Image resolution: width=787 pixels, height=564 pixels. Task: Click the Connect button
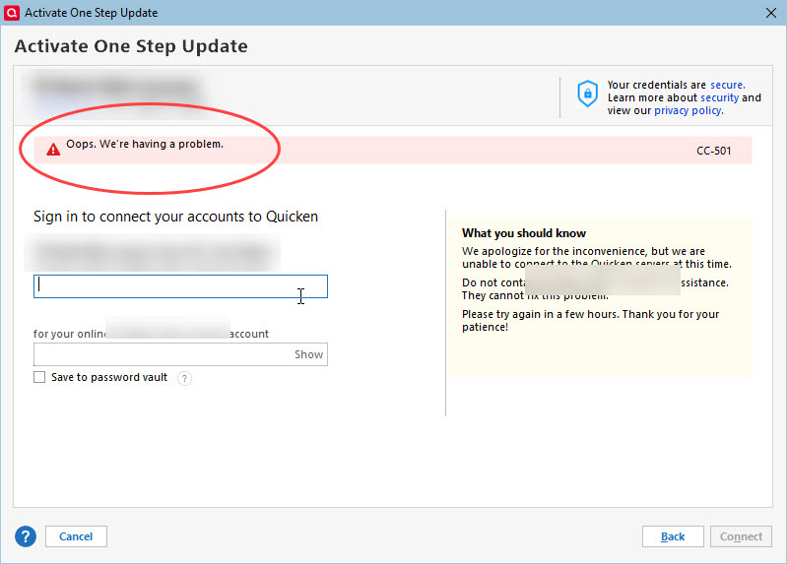click(x=741, y=536)
